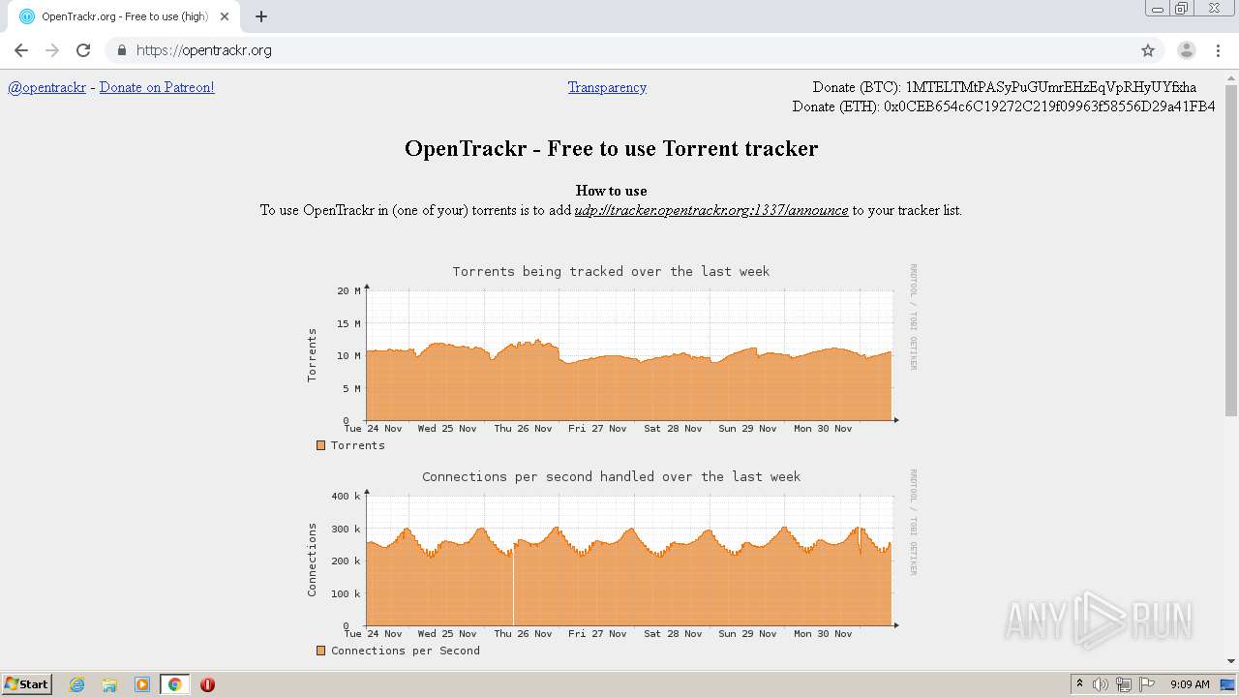Click the Connections graph title text
The image size is (1239, 697).
pos(611,476)
